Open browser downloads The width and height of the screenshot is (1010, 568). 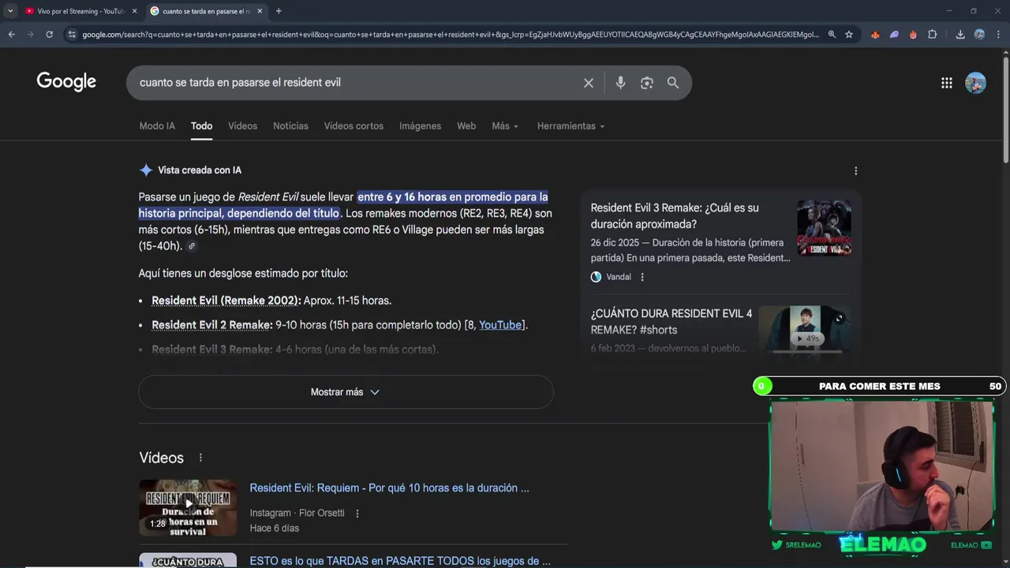tap(960, 35)
